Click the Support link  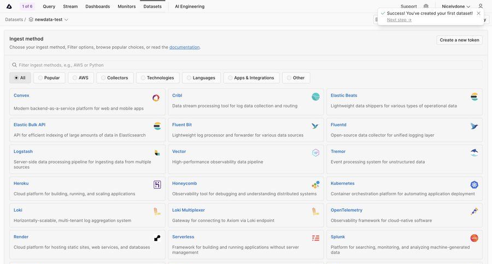pos(408,6)
